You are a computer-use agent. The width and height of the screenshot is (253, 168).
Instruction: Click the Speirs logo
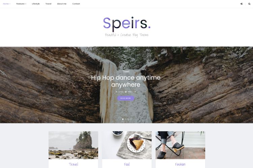[x=126, y=24]
